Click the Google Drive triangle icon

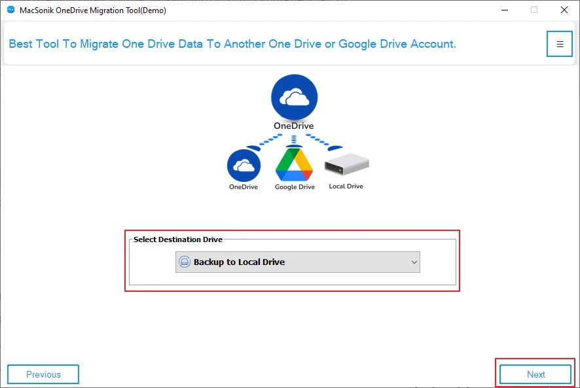tap(295, 165)
